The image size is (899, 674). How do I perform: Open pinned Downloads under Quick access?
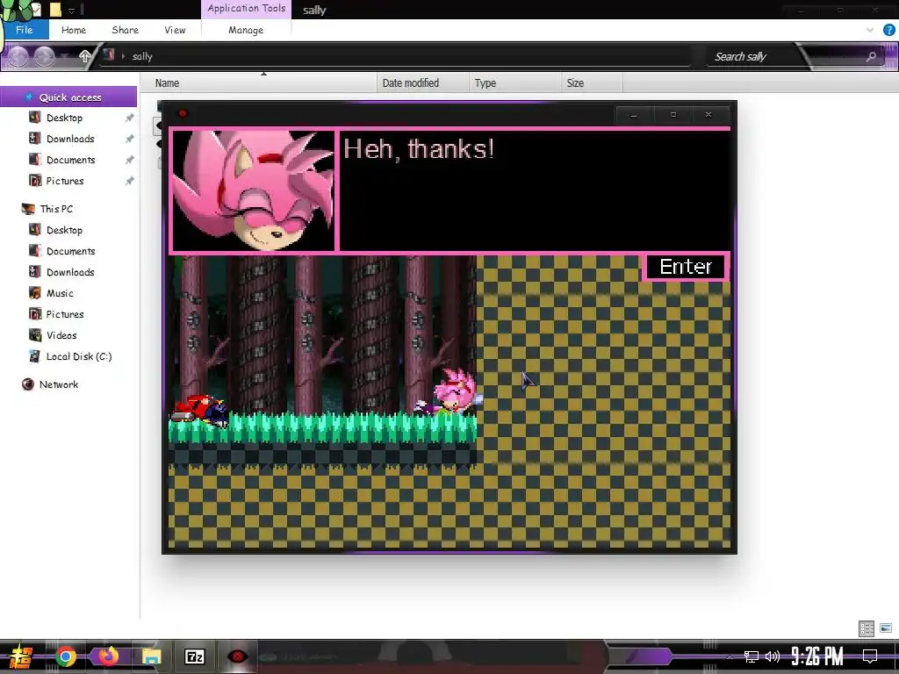coord(70,139)
